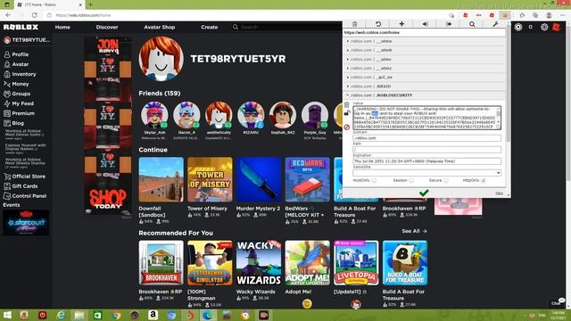Image resolution: width=571 pixels, height=321 pixels.
Task: Expand the __utma cookie row
Action: pos(425,41)
